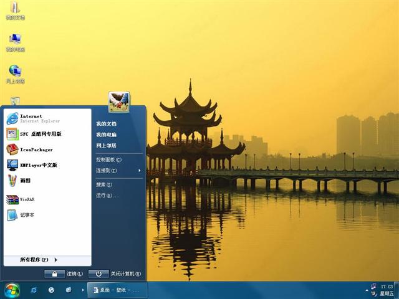Viewport: 399px width, 299px height.
Task: Click the 注销 (Log off) button
Action: [x=64, y=273]
